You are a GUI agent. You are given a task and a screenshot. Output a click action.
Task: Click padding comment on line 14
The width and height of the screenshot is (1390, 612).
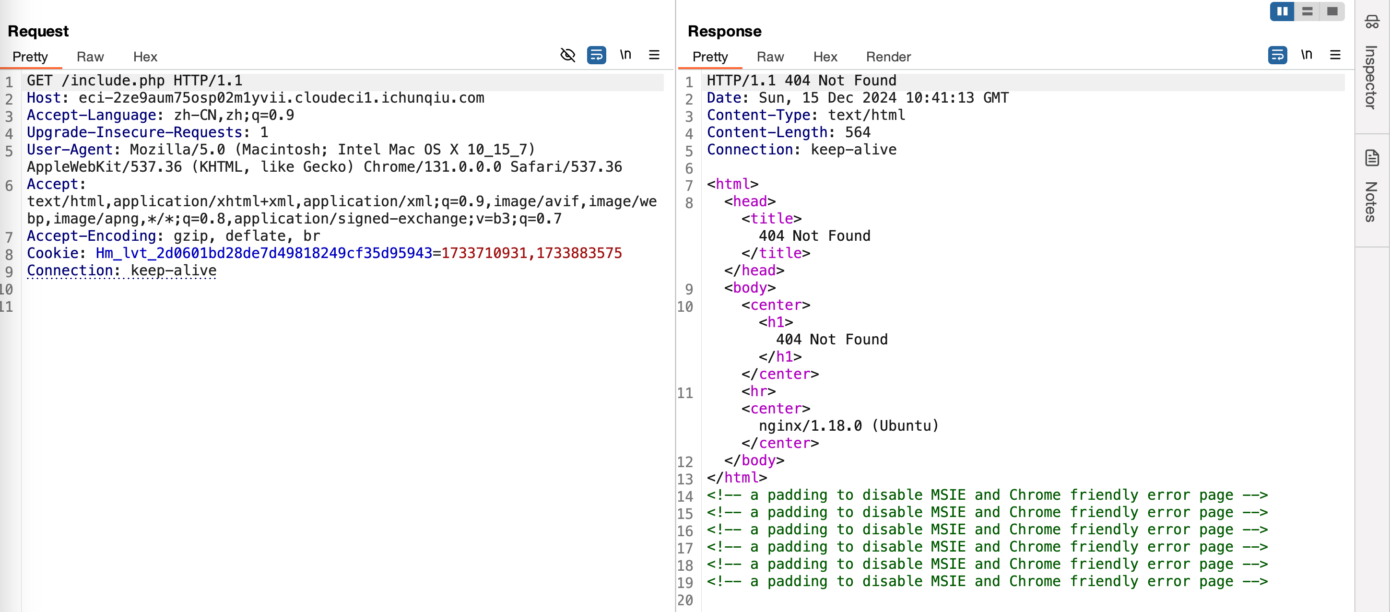click(x=987, y=495)
